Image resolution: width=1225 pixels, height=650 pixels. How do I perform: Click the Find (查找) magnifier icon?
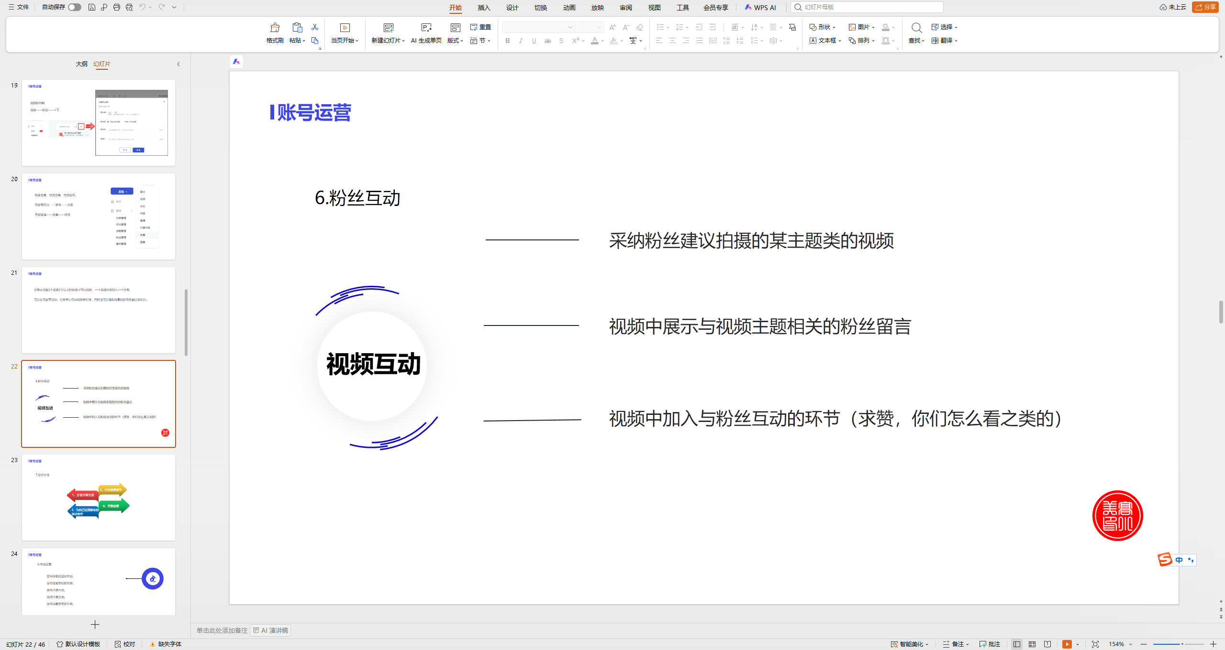tap(916, 28)
